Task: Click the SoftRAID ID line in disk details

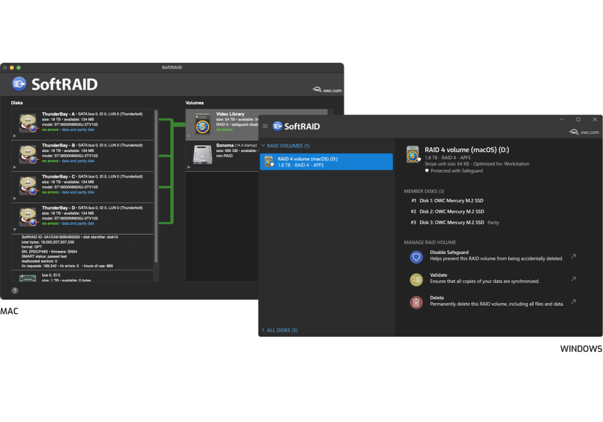Action: [69, 237]
